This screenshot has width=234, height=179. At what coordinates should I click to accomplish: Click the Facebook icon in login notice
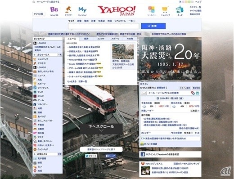click(143, 154)
